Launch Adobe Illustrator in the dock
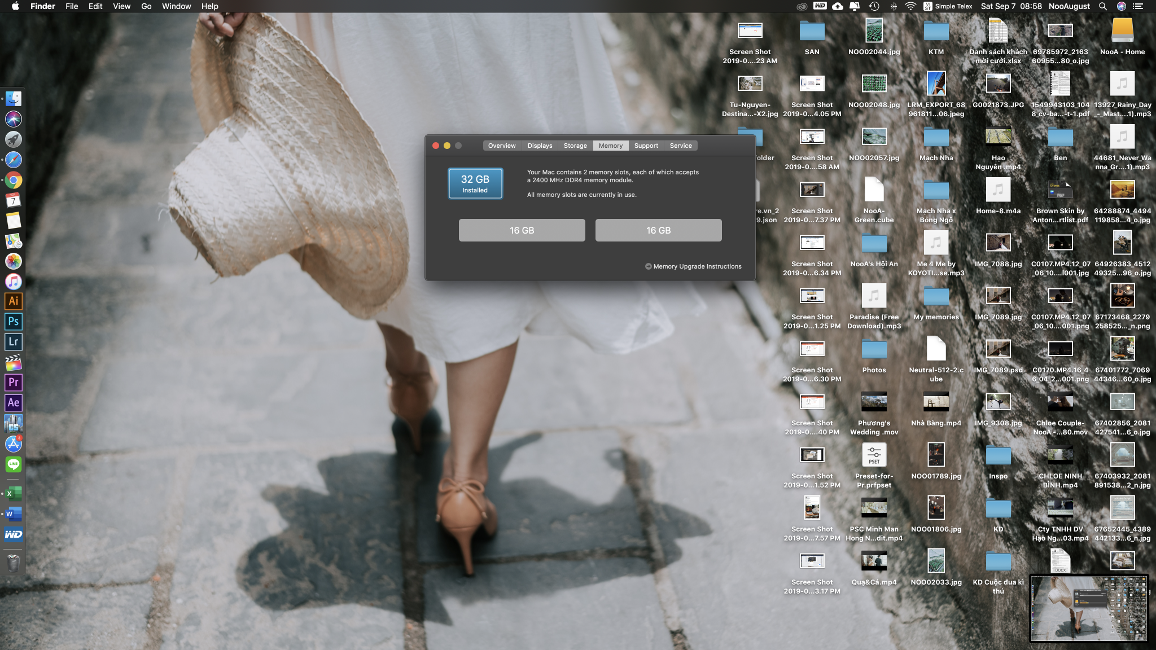 pyautogui.click(x=14, y=301)
